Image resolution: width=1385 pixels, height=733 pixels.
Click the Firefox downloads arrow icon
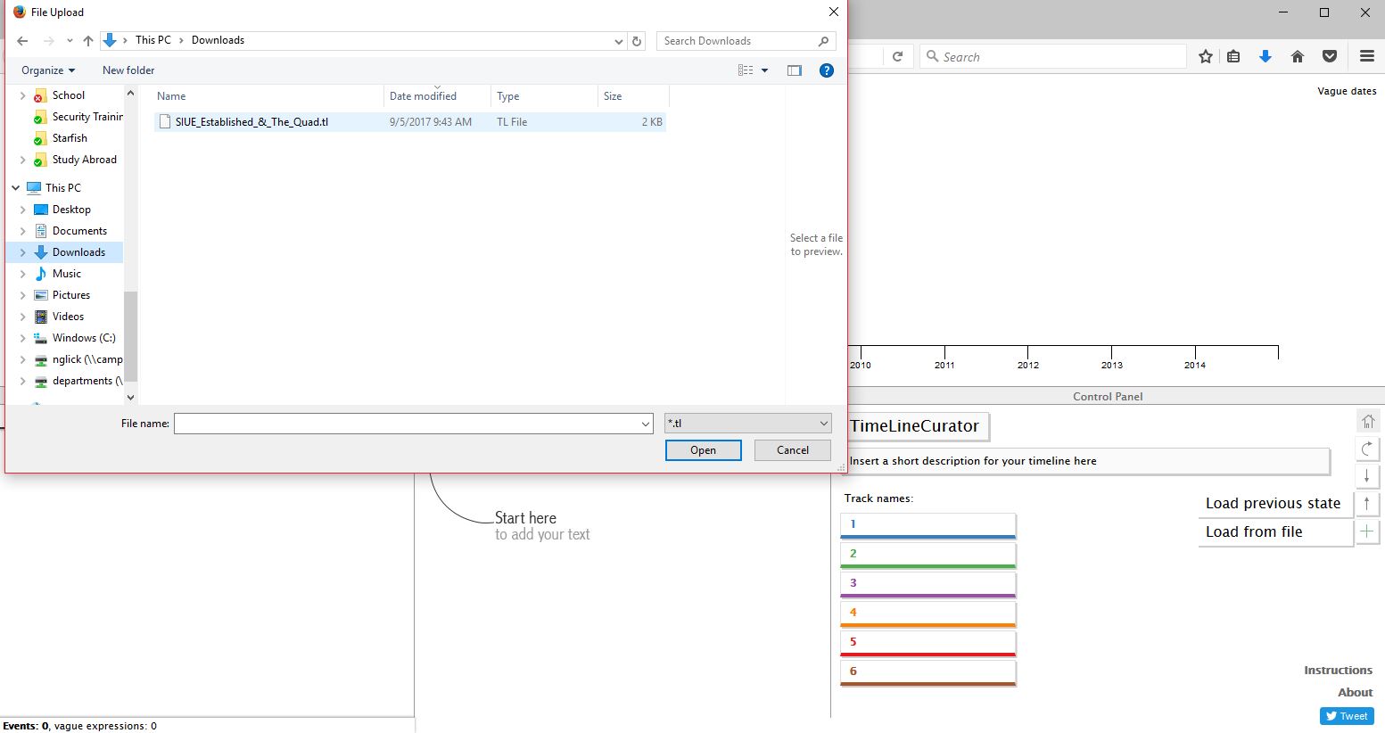[1265, 56]
